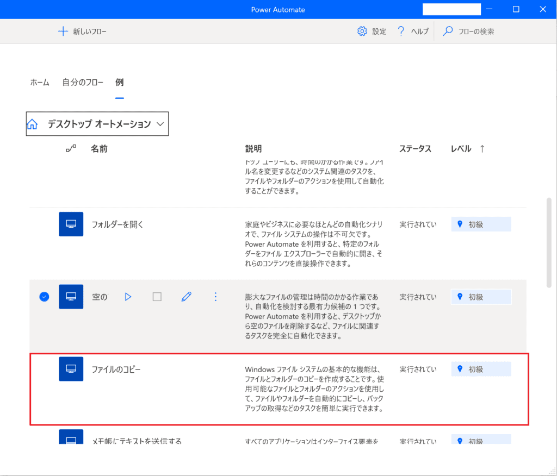Screen dimensions: 557x476
Task: Switch to the ホーム tab
Action: (40, 83)
